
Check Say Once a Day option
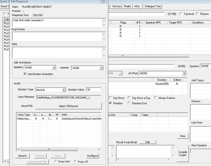point(129,98)
